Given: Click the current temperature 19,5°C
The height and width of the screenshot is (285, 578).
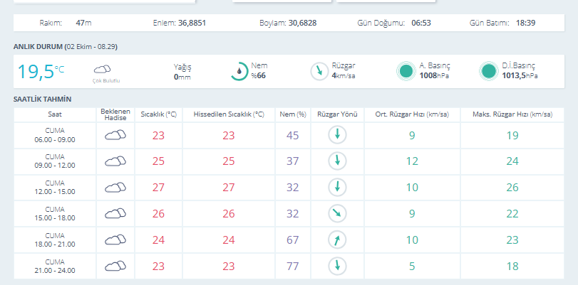Looking at the screenshot, I should coord(41,71).
